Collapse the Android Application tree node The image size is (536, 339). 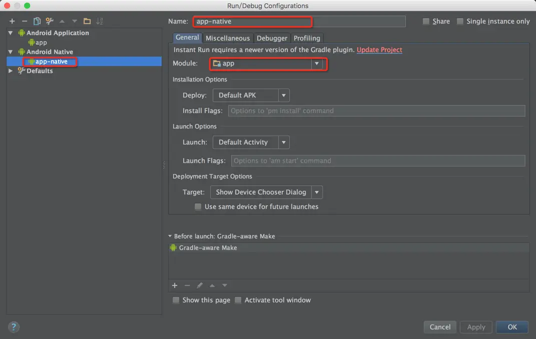coord(11,33)
